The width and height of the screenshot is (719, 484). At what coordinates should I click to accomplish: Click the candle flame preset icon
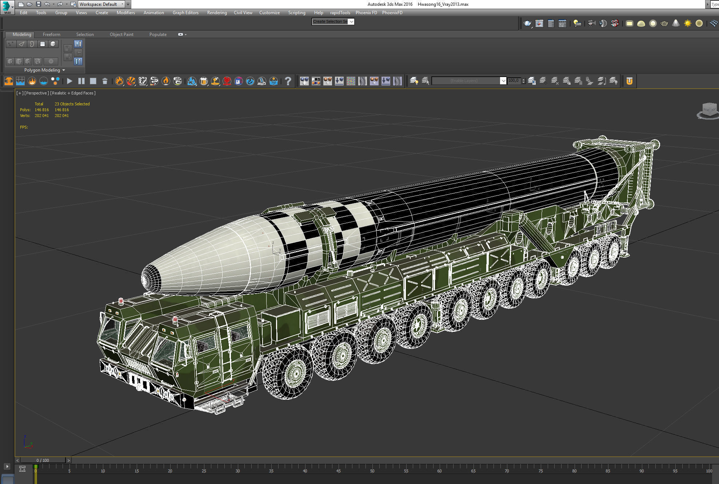[x=166, y=81]
